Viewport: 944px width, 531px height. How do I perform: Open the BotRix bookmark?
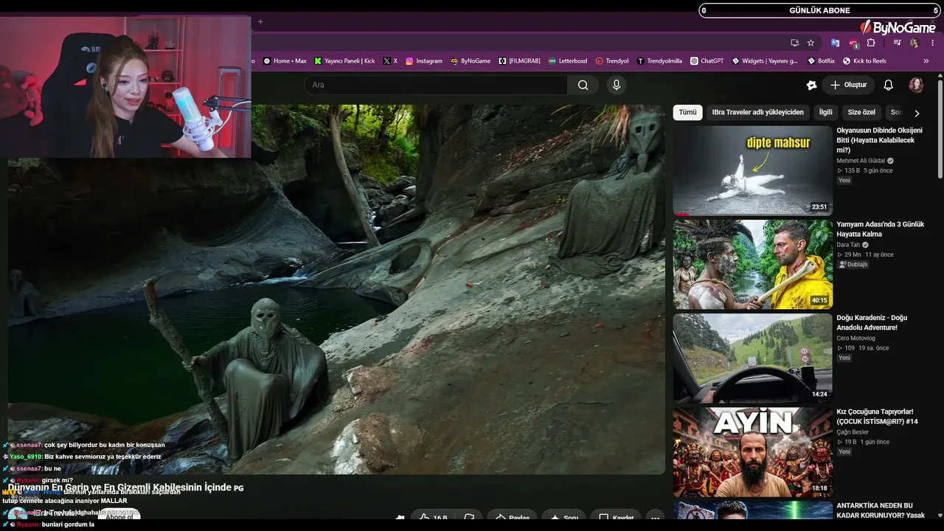click(822, 61)
